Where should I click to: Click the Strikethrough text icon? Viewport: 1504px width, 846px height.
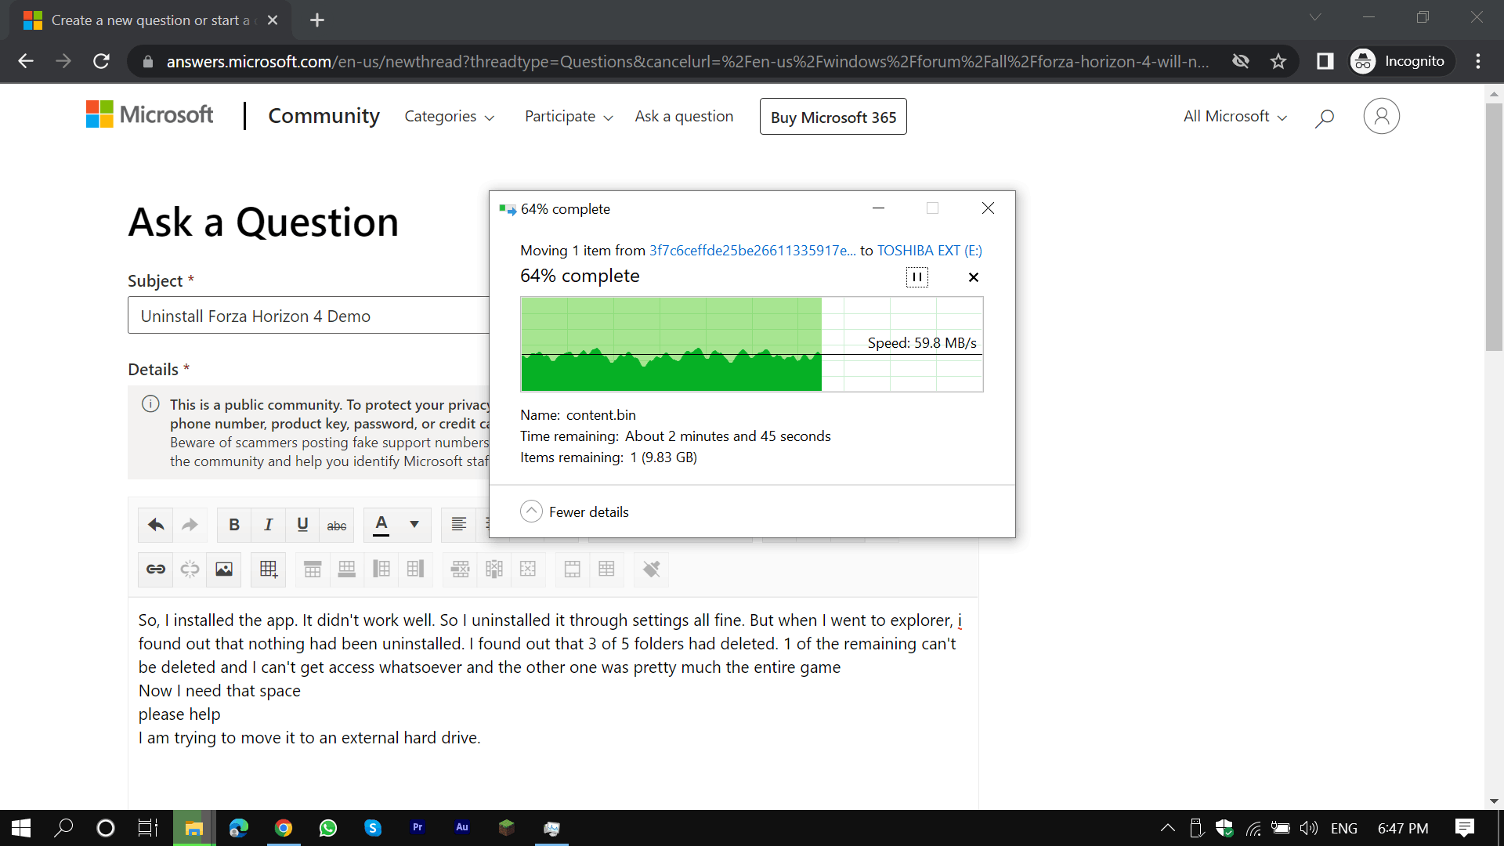coord(336,525)
